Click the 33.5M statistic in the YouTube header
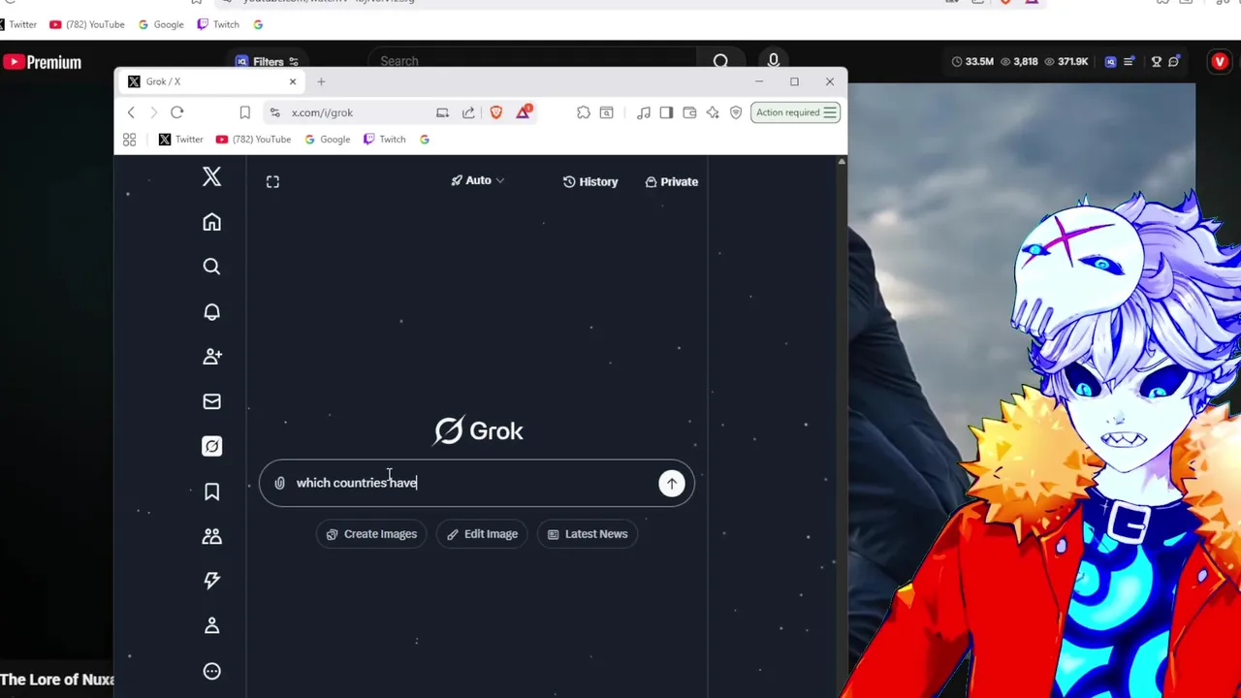1241x698 pixels. coord(972,61)
